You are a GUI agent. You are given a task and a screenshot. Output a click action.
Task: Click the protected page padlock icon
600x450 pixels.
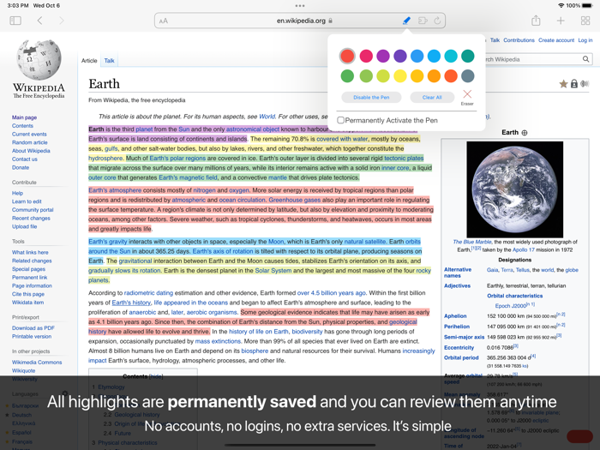tap(574, 84)
